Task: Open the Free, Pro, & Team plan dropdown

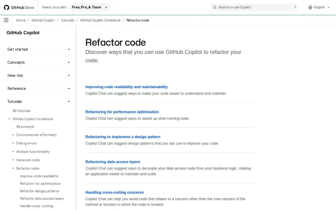Action: (x=90, y=7)
